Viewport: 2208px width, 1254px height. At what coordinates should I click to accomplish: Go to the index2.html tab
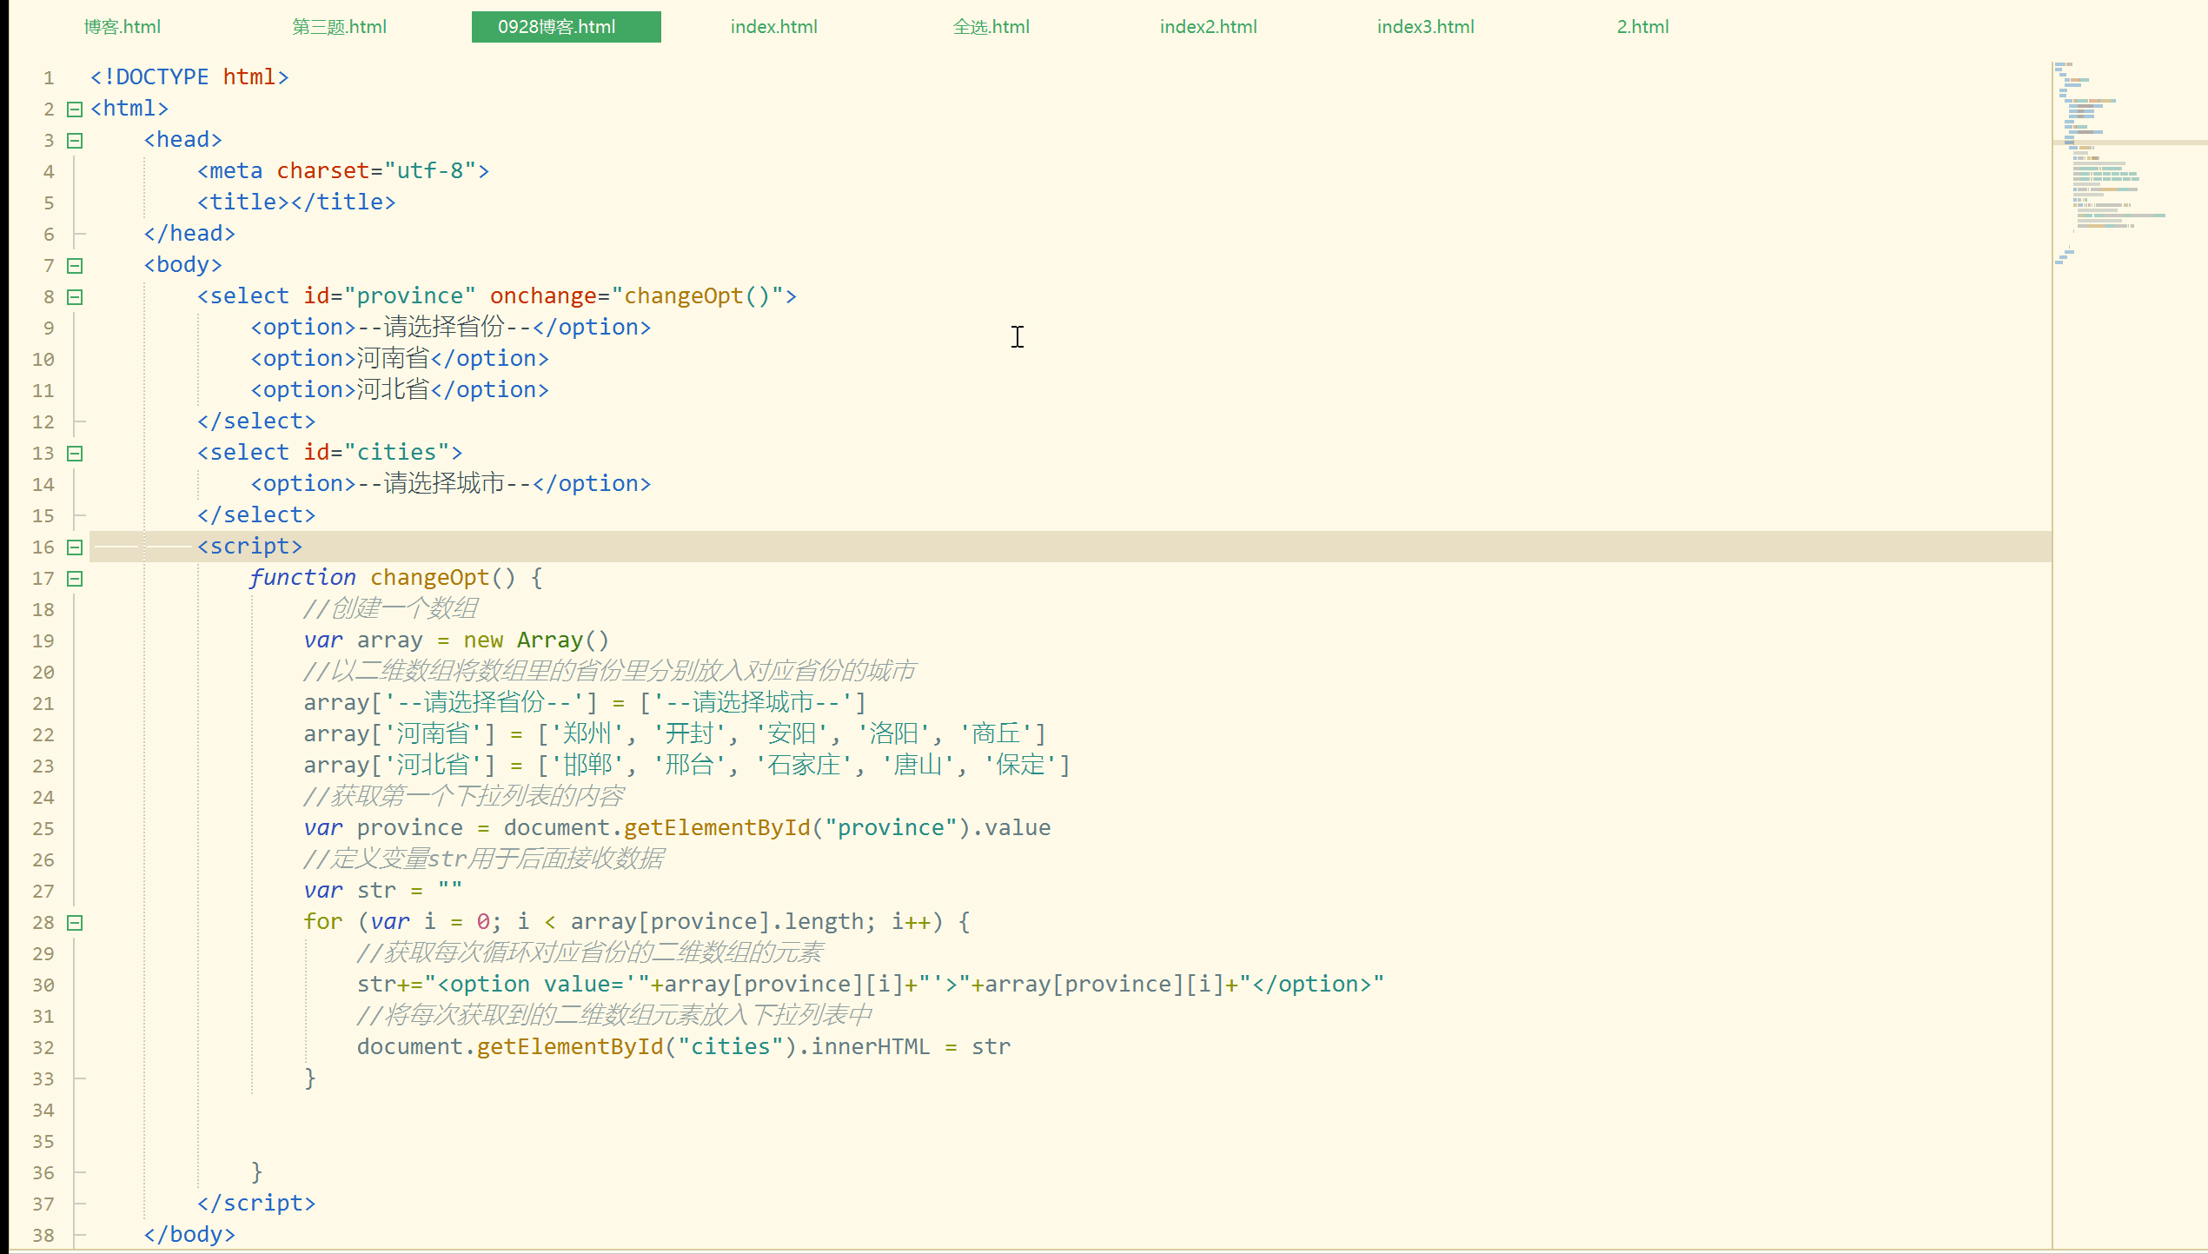click(1208, 27)
